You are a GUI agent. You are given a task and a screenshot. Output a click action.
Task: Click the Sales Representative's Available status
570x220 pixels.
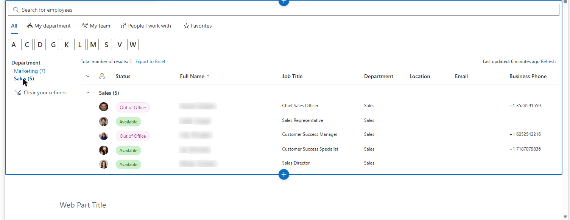[128, 122]
